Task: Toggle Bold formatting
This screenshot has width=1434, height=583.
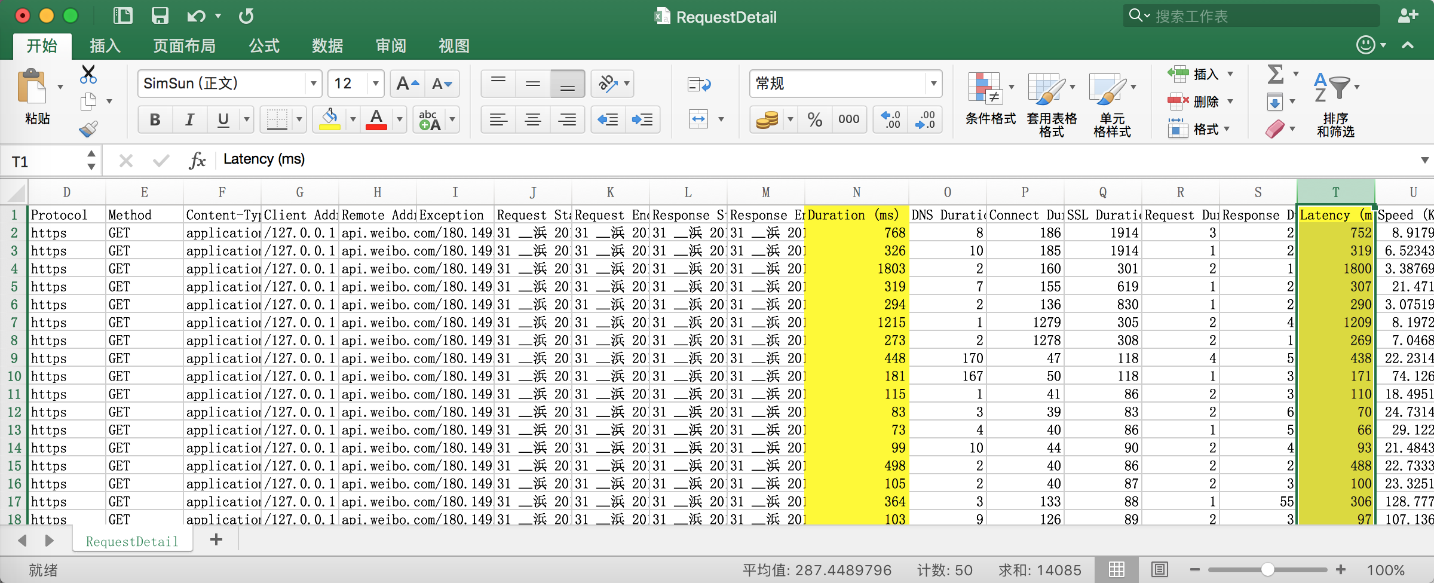Action: (155, 119)
